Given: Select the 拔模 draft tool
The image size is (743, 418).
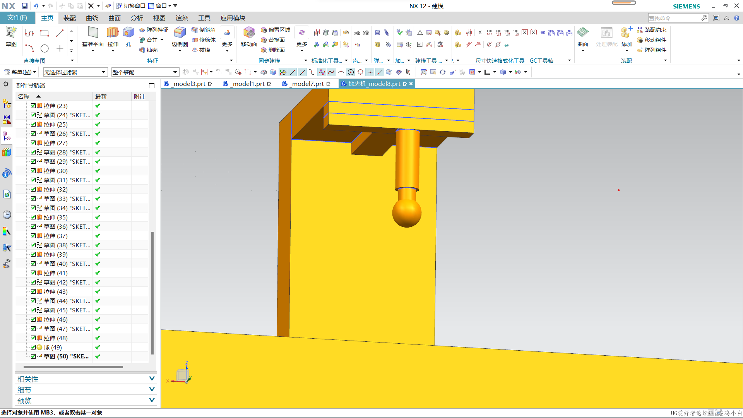Looking at the screenshot, I should (x=201, y=50).
